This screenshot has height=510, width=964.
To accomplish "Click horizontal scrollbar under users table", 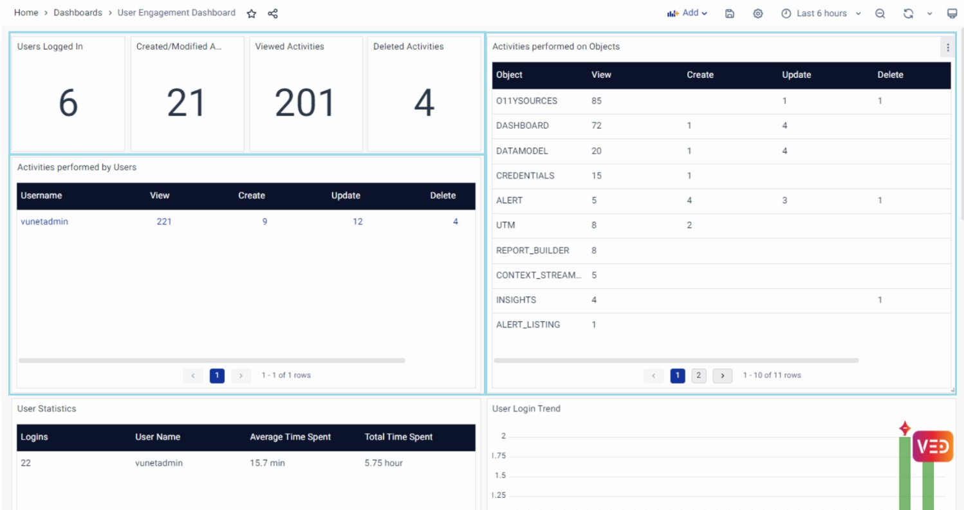I will [x=212, y=361].
